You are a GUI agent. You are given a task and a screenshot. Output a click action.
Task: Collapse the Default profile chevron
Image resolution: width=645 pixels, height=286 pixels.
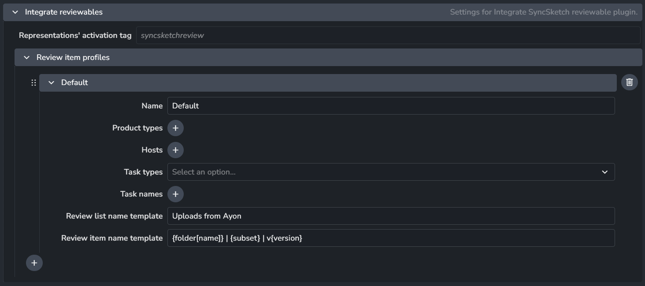(52, 83)
